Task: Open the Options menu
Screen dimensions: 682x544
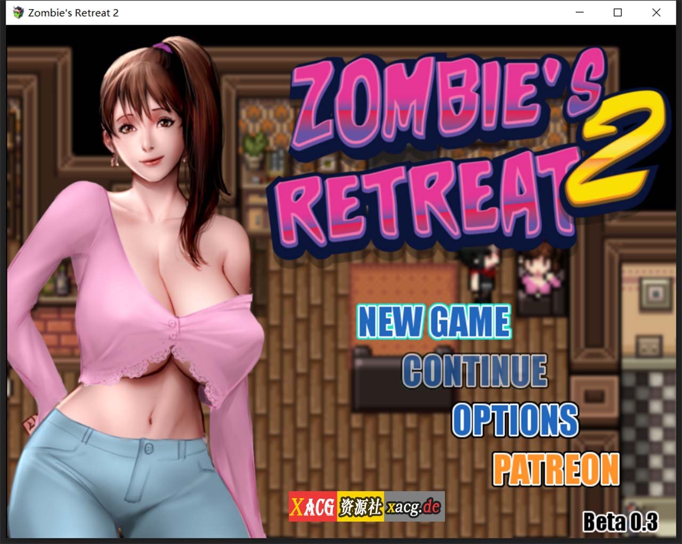Action: tap(515, 420)
